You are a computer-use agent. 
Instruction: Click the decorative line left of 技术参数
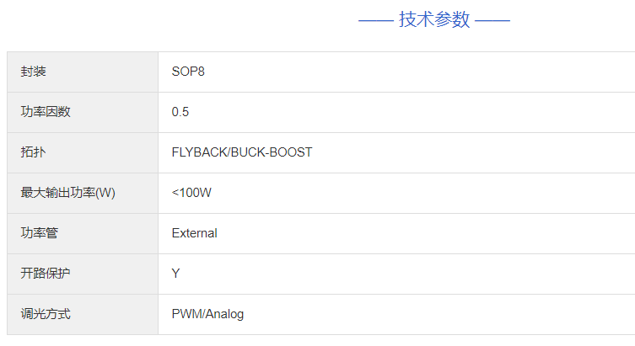[376, 21]
